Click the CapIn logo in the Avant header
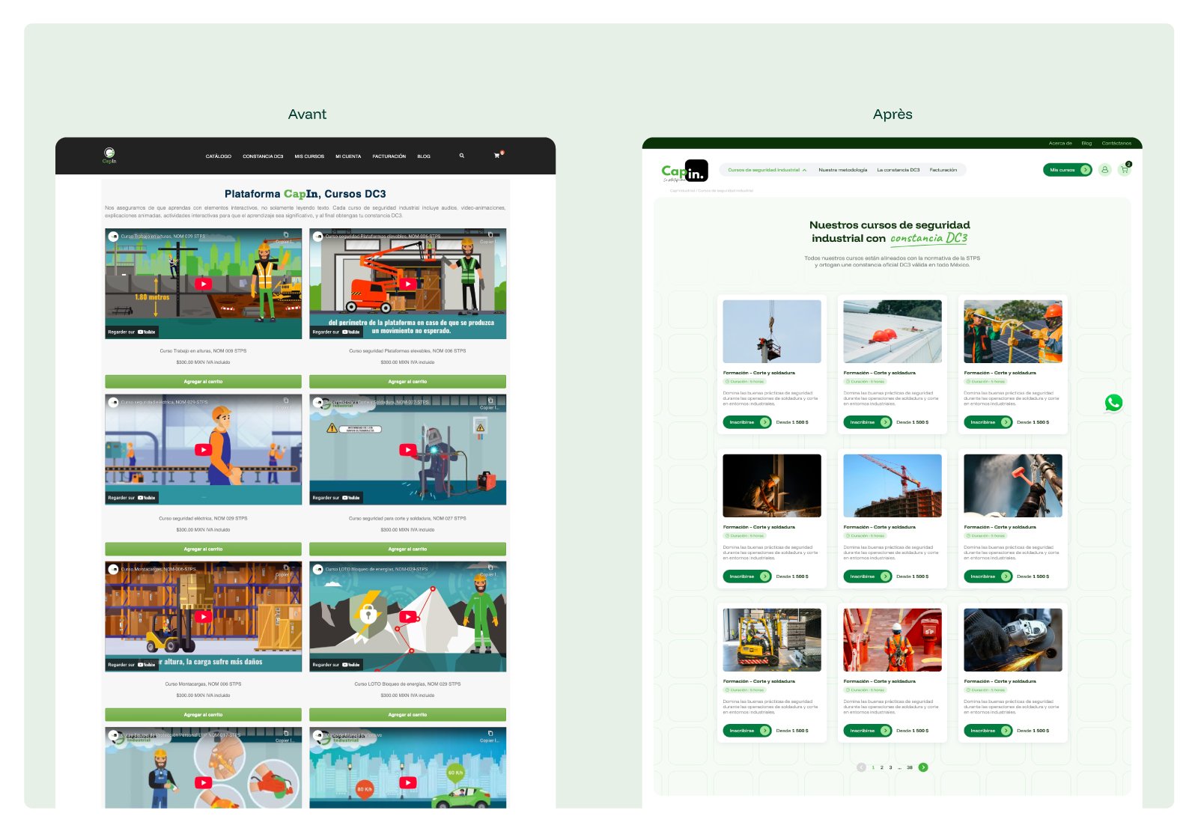Viewport: 1198px width, 828px height. click(109, 156)
